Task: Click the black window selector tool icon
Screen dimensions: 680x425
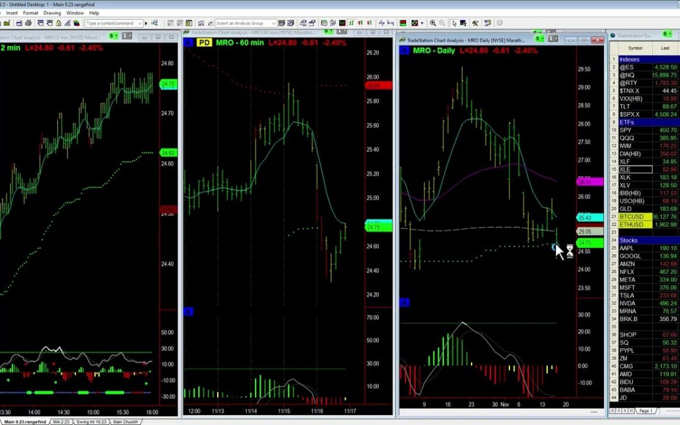Action: click(463, 23)
